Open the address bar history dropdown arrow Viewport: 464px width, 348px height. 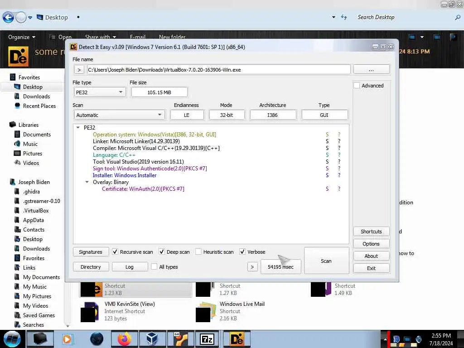pyautogui.click(x=334, y=17)
